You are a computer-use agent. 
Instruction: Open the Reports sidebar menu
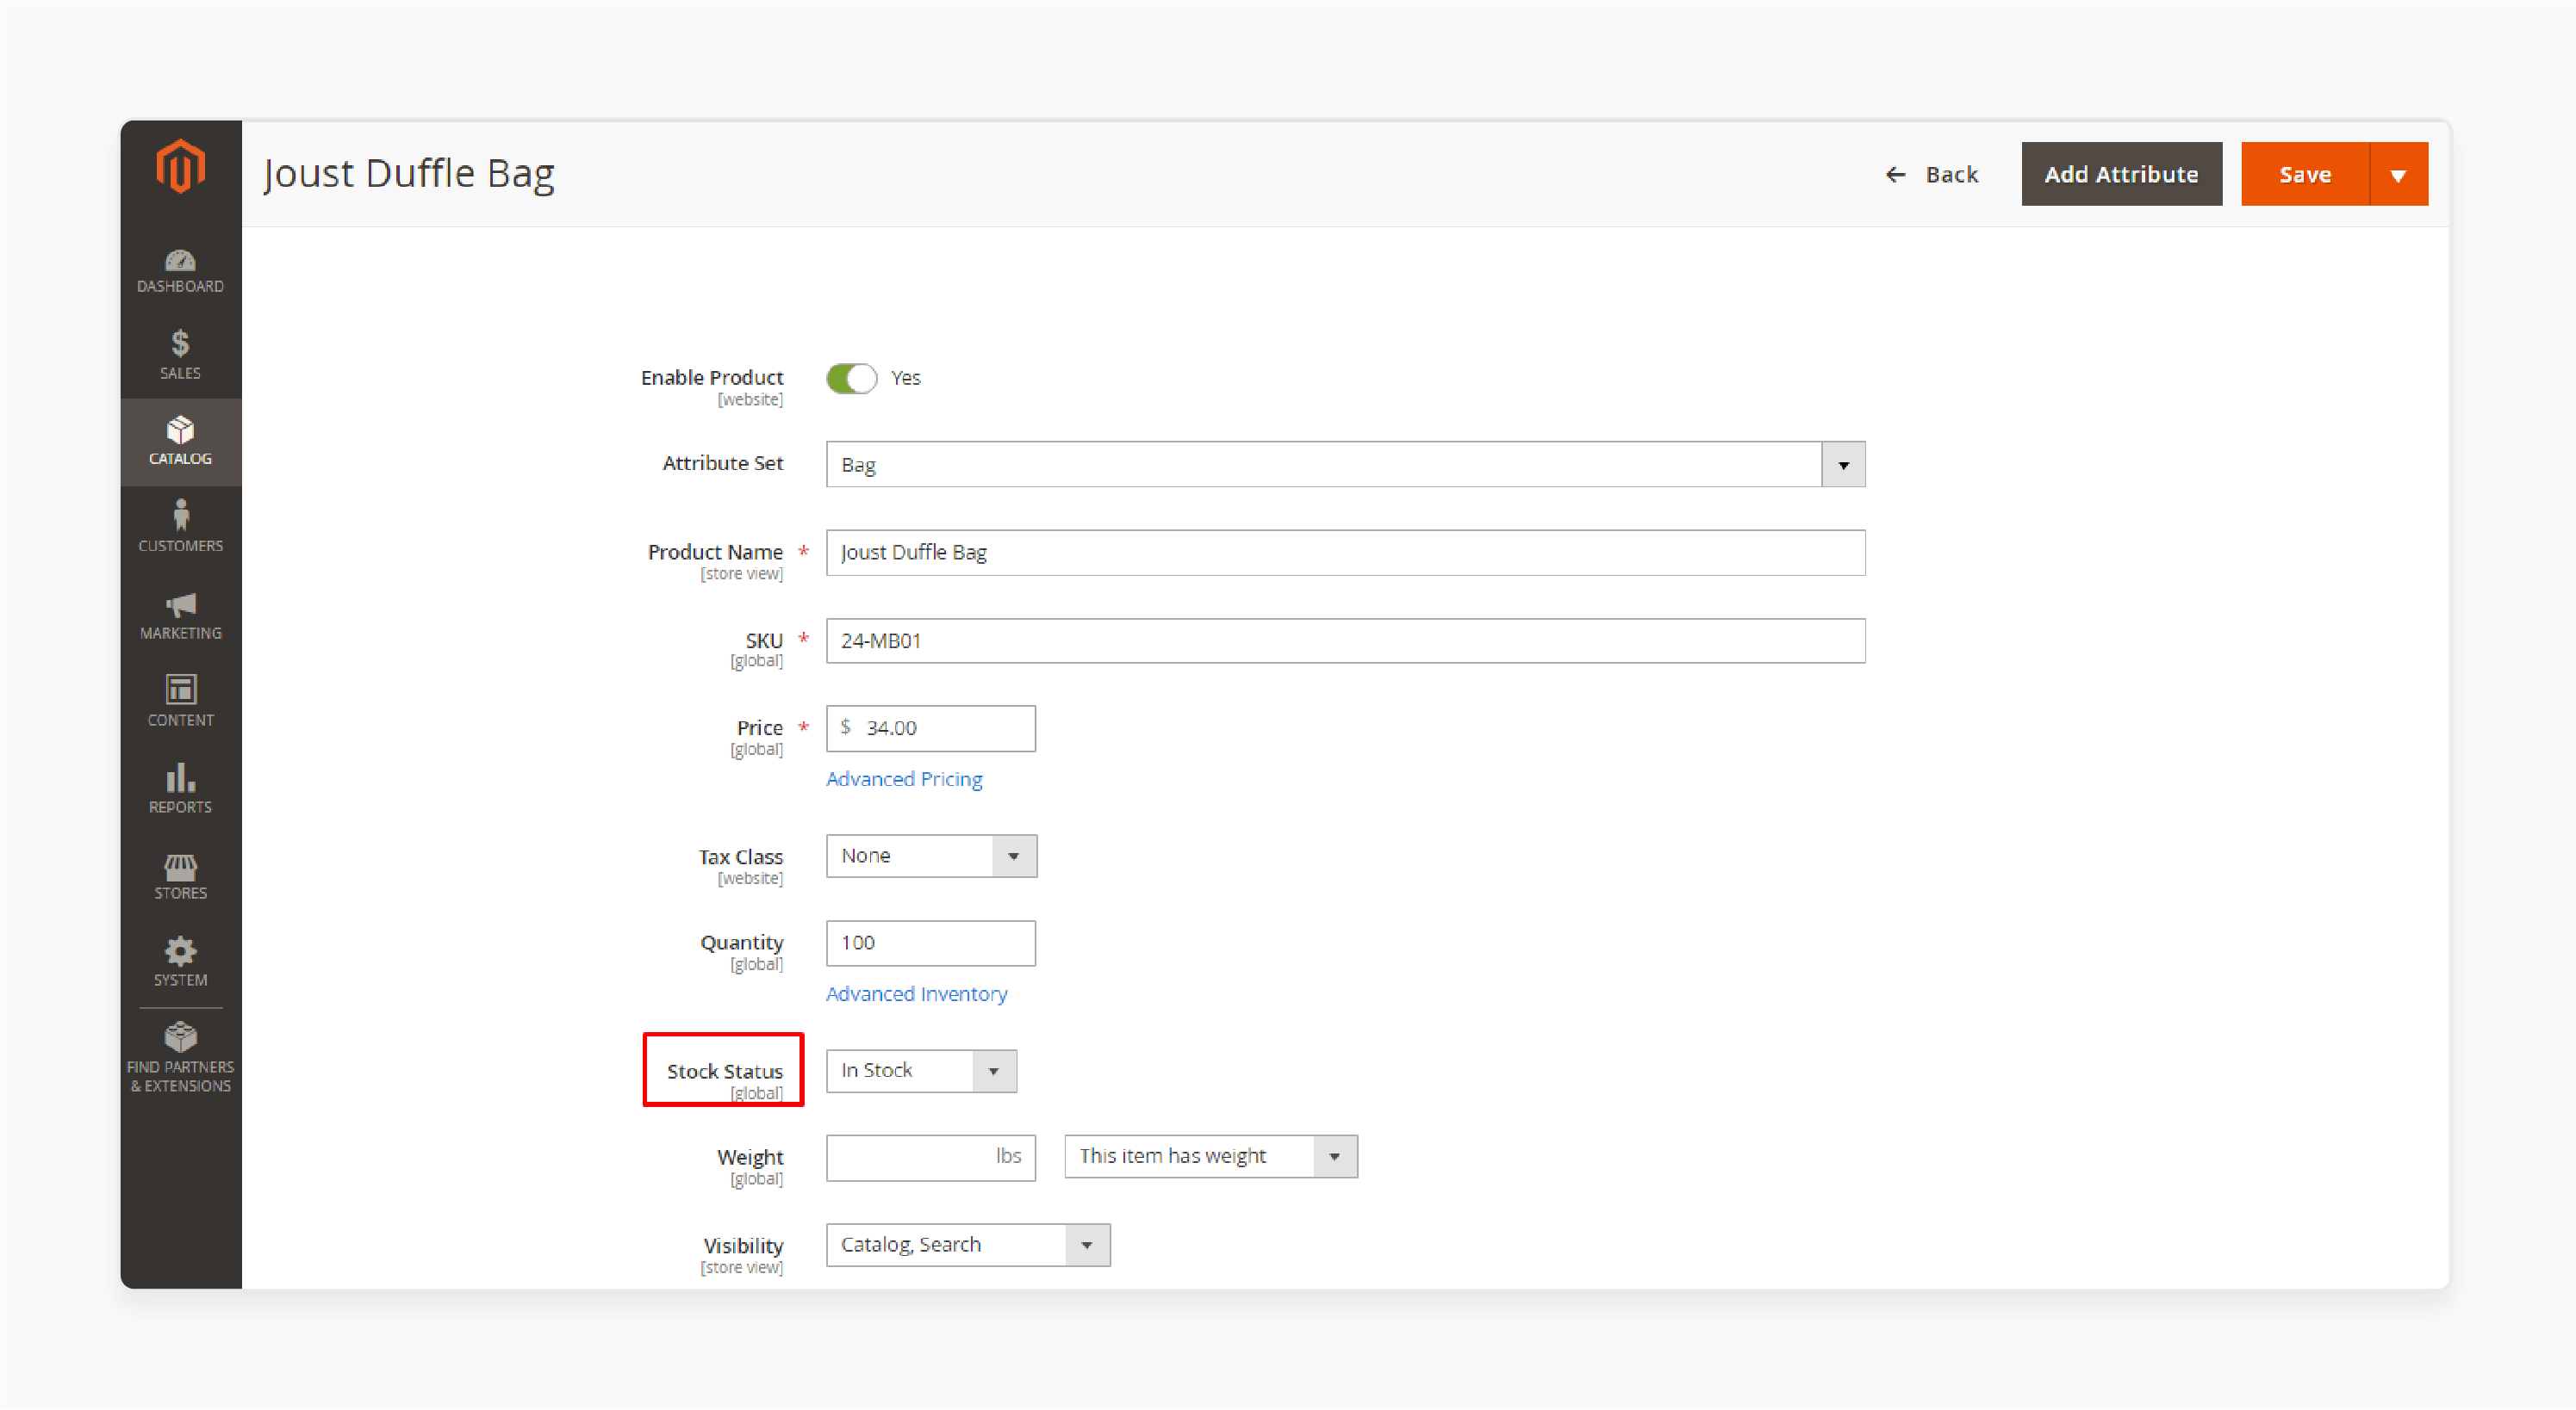coord(181,788)
